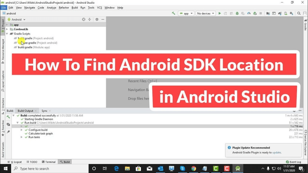Open the Terminal tool window button

coord(48,162)
